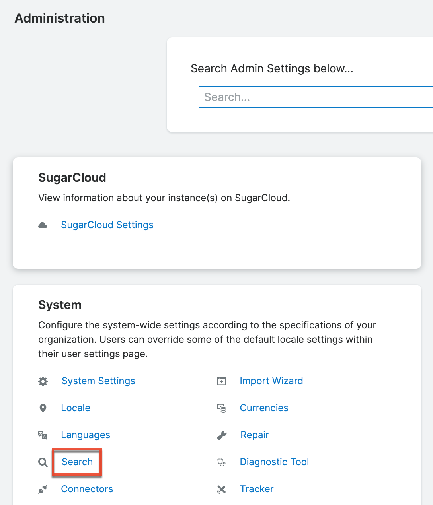The image size is (433, 505).
Task: Click 'Search Admin Settings below...' label
Action: tap(272, 68)
